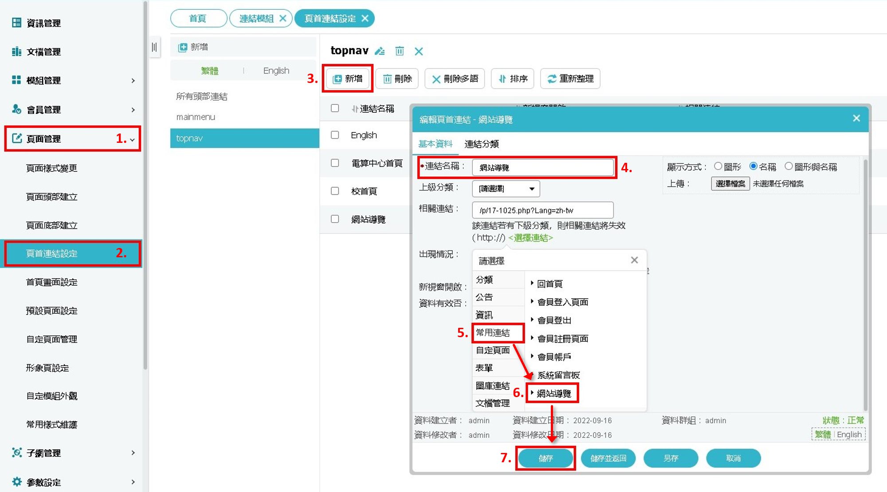Screen dimensions: 887x492
Task: Click the topnav trash delete icon
Action: 400,51
